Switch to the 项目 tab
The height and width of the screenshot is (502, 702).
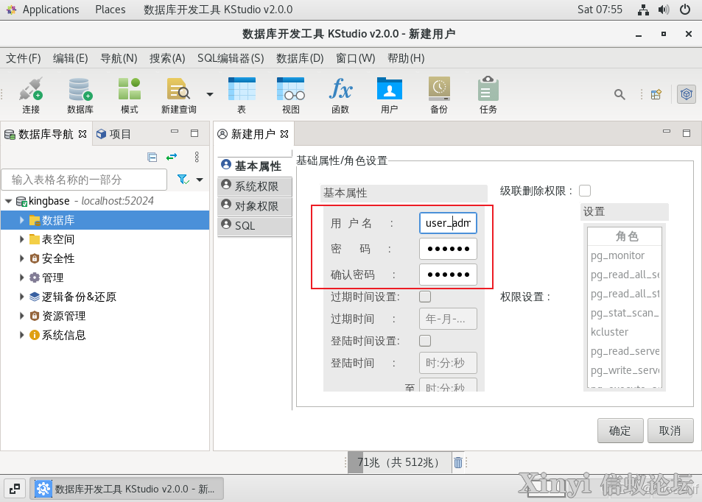click(113, 134)
